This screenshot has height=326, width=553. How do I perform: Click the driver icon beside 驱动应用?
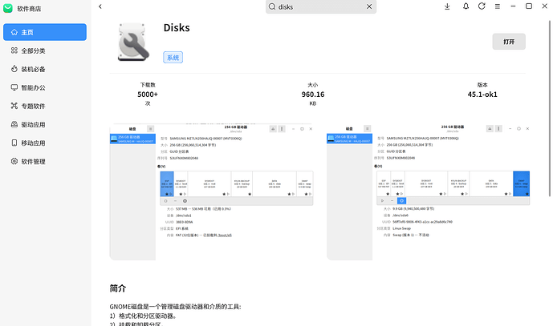click(x=14, y=124)
